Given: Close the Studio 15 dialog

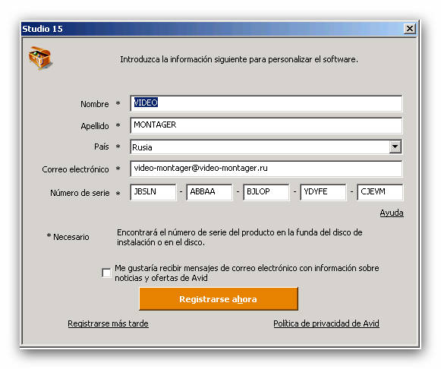Looking at the screenshot, I should [410, 29].
